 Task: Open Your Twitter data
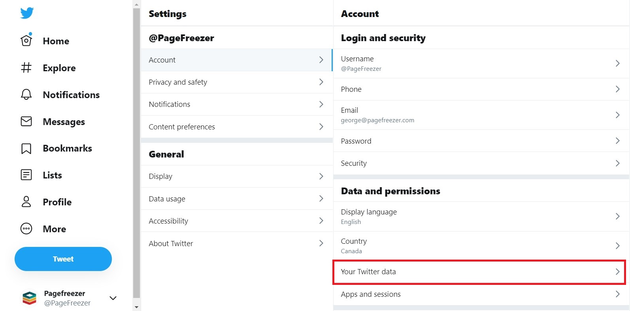tap(479, 272)
